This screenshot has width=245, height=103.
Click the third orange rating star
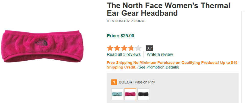coord(124,48)
